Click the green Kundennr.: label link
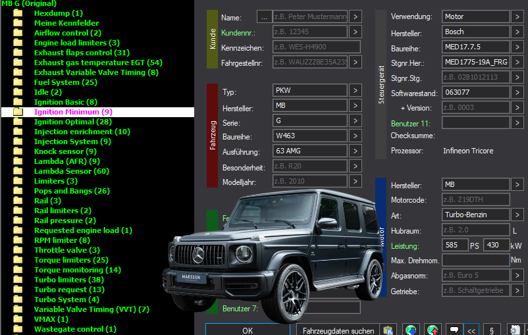Image resolution: width=528 pixels, height=335 pixels. 238,33
